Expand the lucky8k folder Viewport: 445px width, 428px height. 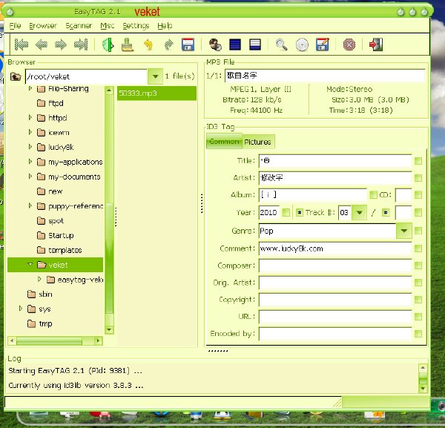click(30, 146)
